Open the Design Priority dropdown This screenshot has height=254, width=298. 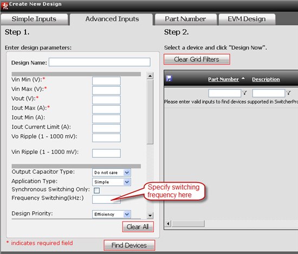(112, 214)
